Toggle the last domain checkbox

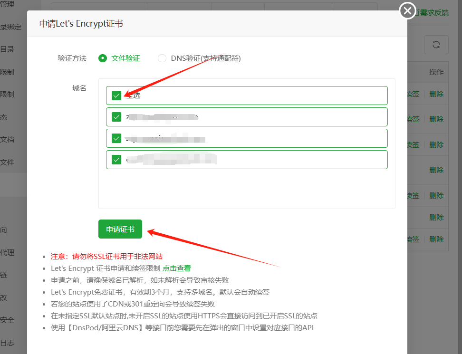(x=116, y=160)
